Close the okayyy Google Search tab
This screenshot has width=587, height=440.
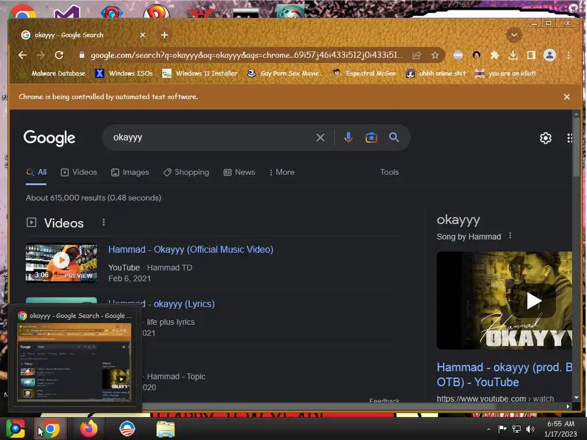(x=143, y=35)
